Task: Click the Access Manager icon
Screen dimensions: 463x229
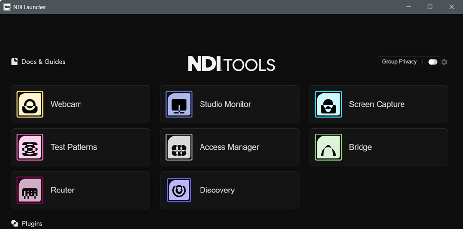Action: pos(179,147)
